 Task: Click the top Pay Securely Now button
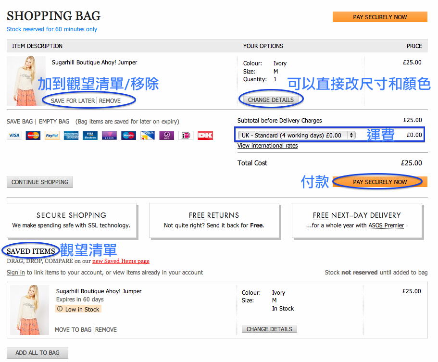pos(380,17)
